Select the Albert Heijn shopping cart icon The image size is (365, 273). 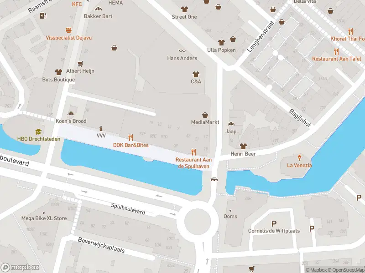point(81,64)
